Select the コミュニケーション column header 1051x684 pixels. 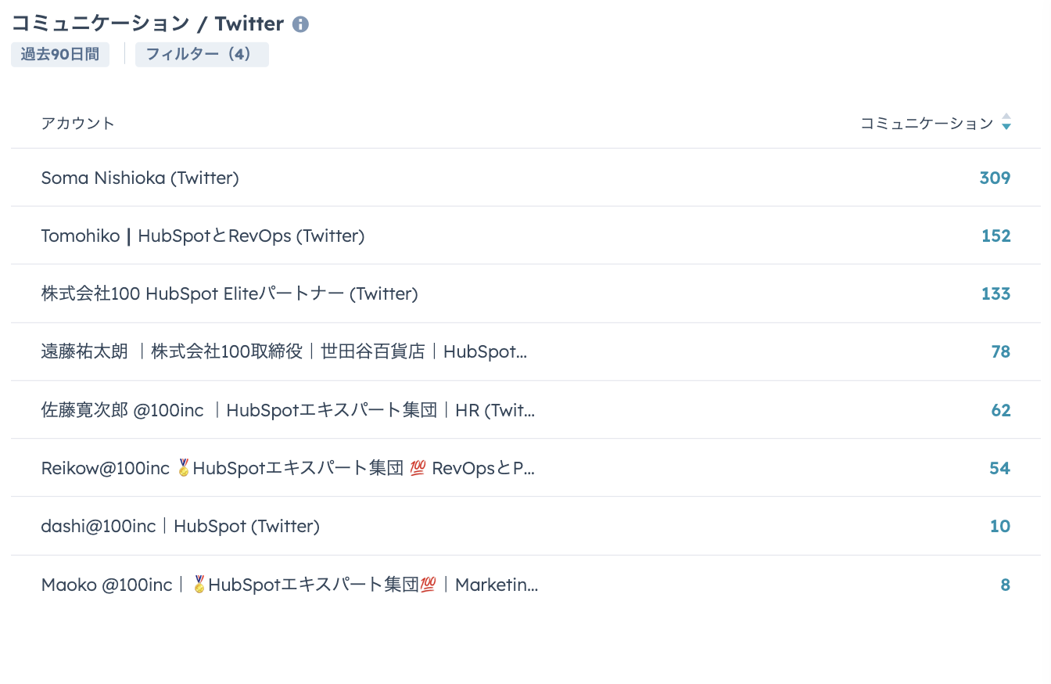(x=926, y=123)
